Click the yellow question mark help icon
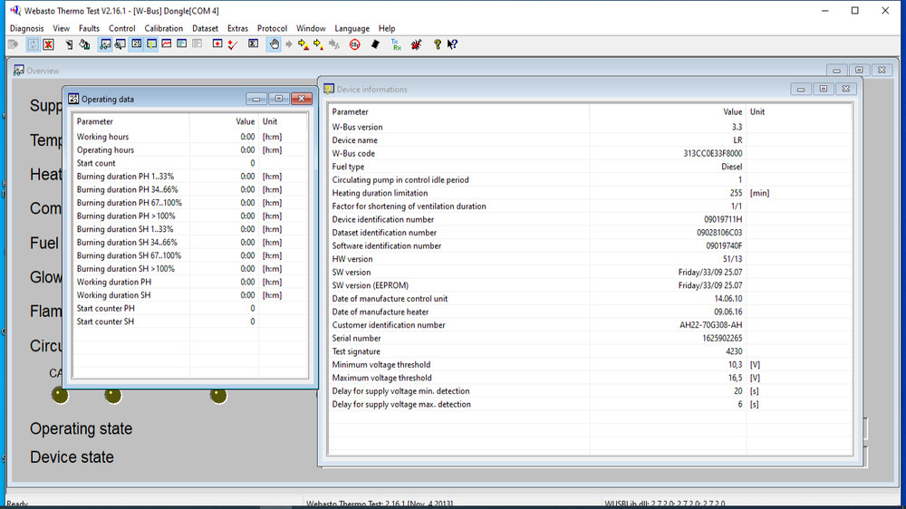Image resolution: width=906 pixels, height=509 pixels. coord(438,44)
